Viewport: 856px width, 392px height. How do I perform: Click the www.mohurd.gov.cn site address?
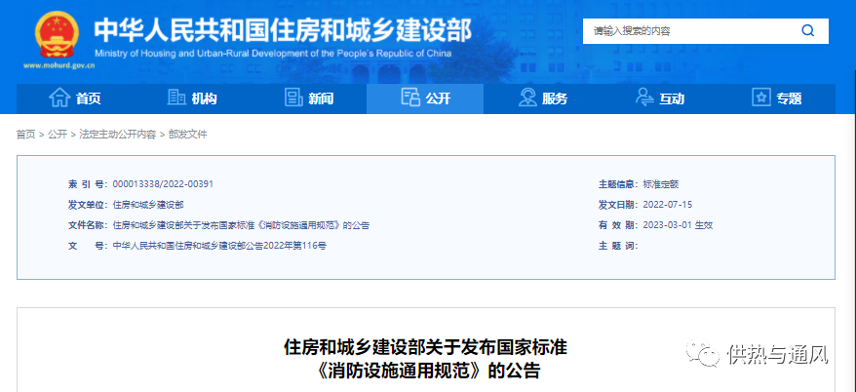click(59, 65)
